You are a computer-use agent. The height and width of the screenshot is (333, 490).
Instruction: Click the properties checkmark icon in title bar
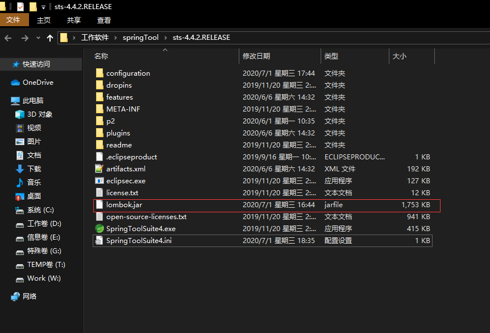(x=20, y=6)
